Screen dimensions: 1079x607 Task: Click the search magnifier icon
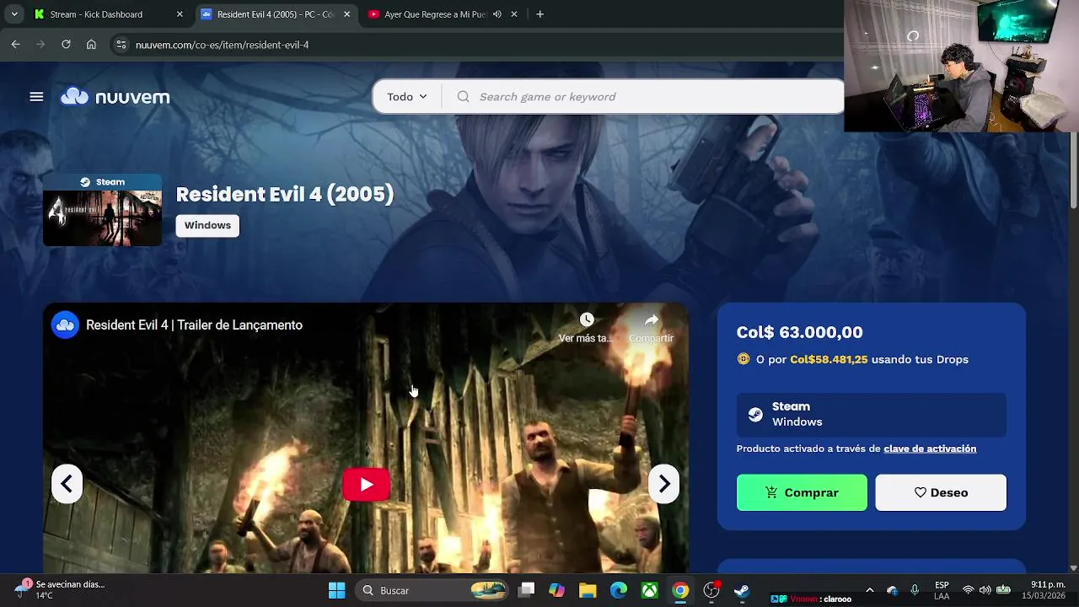(463, 97)
